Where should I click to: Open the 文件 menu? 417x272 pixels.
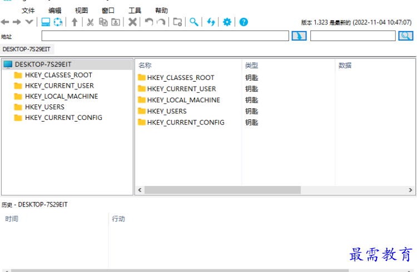coord(28,11)
